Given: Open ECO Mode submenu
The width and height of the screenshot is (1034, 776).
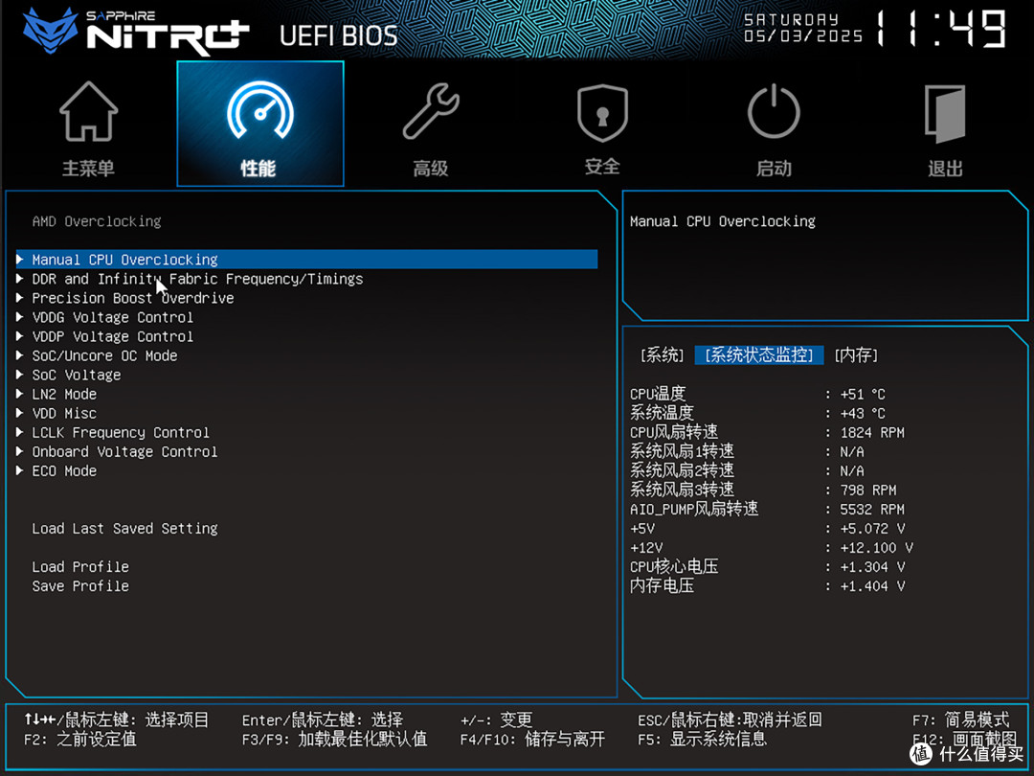Looking at the screenshot, I should tap(64, 470).
